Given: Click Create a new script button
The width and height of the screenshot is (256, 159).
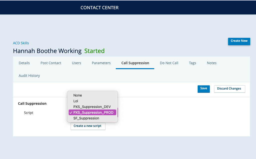Looking at the screenshot, I should (88, 126).
